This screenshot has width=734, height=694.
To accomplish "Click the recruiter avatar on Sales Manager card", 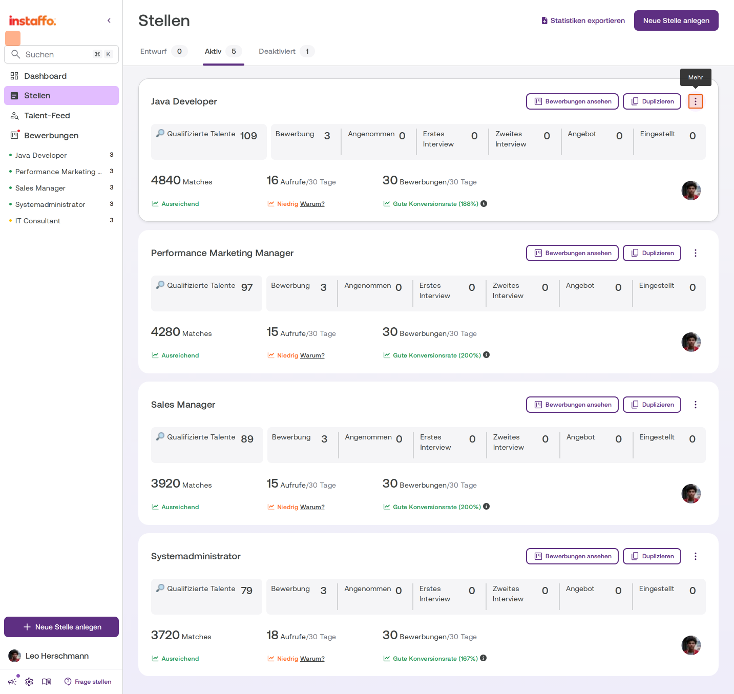I will (691, 494).
